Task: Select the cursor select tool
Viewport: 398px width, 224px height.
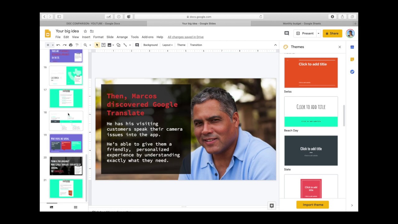Action: [97, 45]
